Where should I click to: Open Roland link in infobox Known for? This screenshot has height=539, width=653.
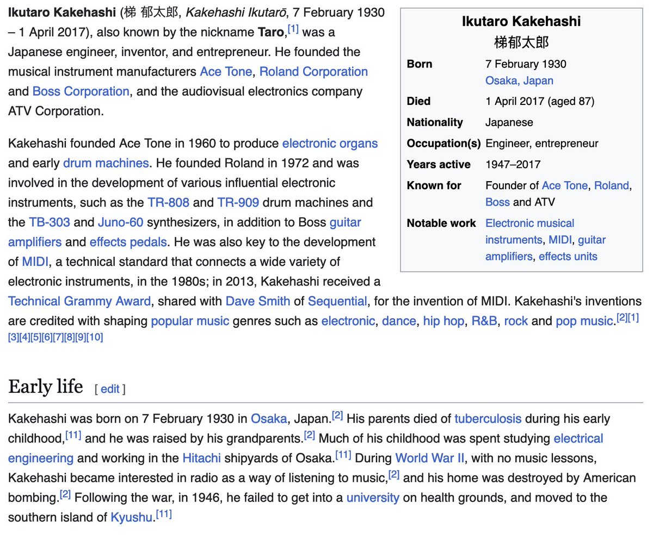[612, 185]
